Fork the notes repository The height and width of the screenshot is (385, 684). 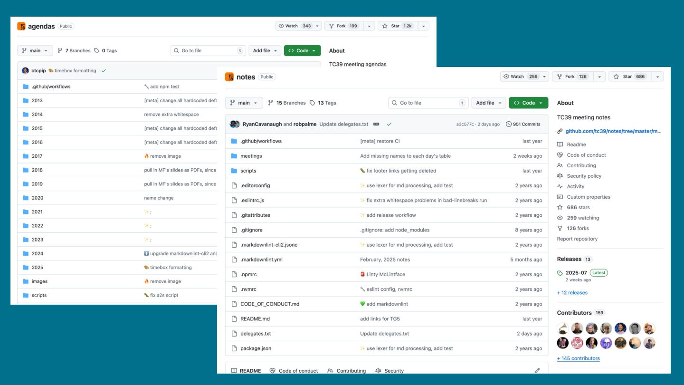pos(573,77)
